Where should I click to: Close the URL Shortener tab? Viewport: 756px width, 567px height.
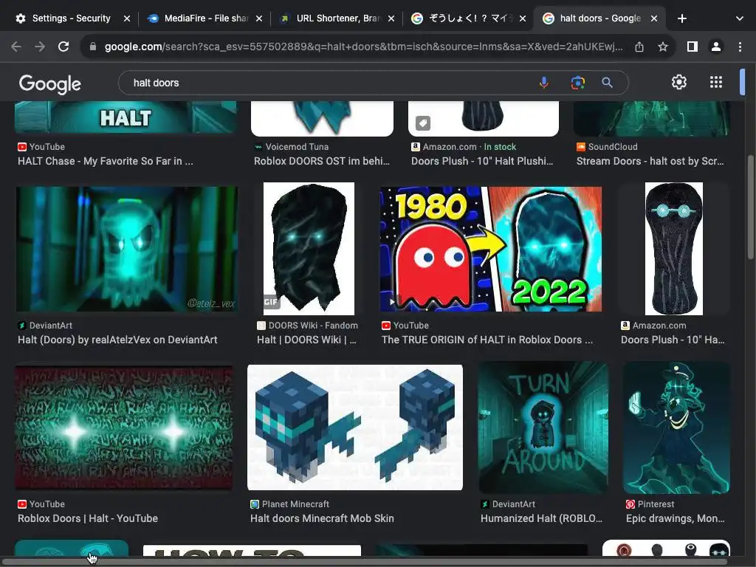tap(391, 18)
